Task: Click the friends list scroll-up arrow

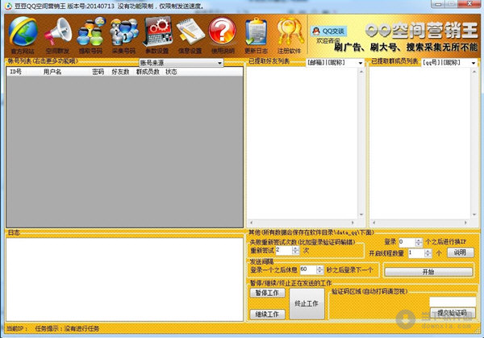Action: [x=361, y=72]
